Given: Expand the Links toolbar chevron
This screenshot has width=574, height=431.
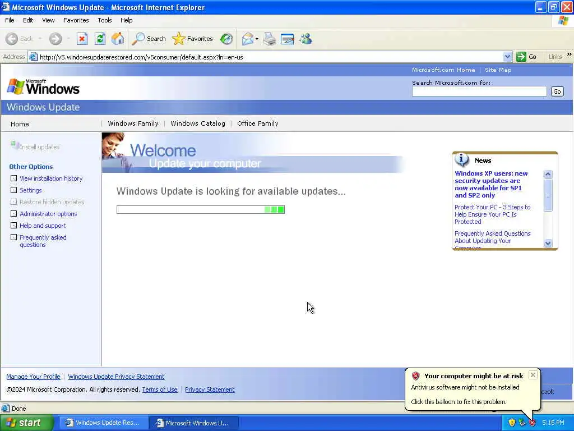Looking at the screenshot, I should coord(570,54).
